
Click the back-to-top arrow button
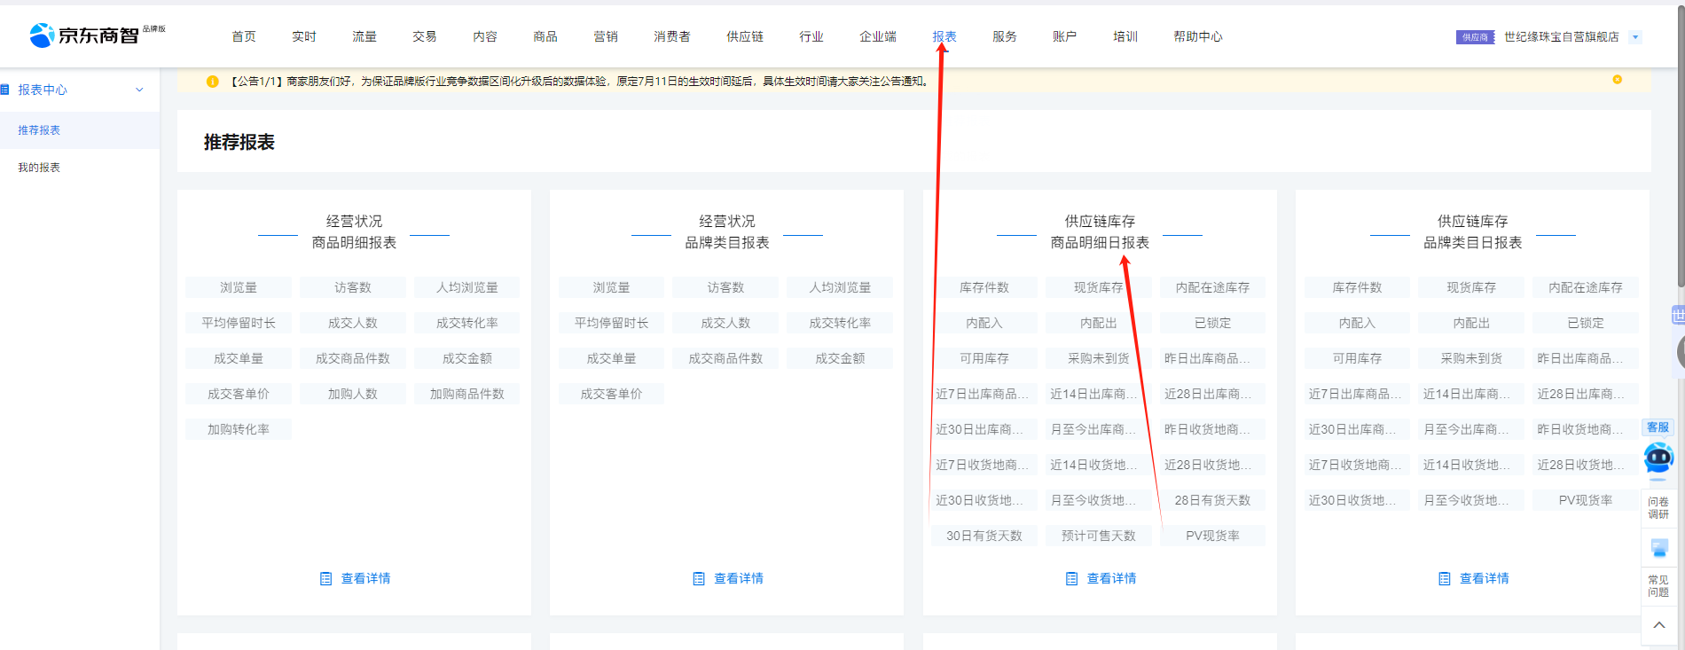coord(1658,625)
